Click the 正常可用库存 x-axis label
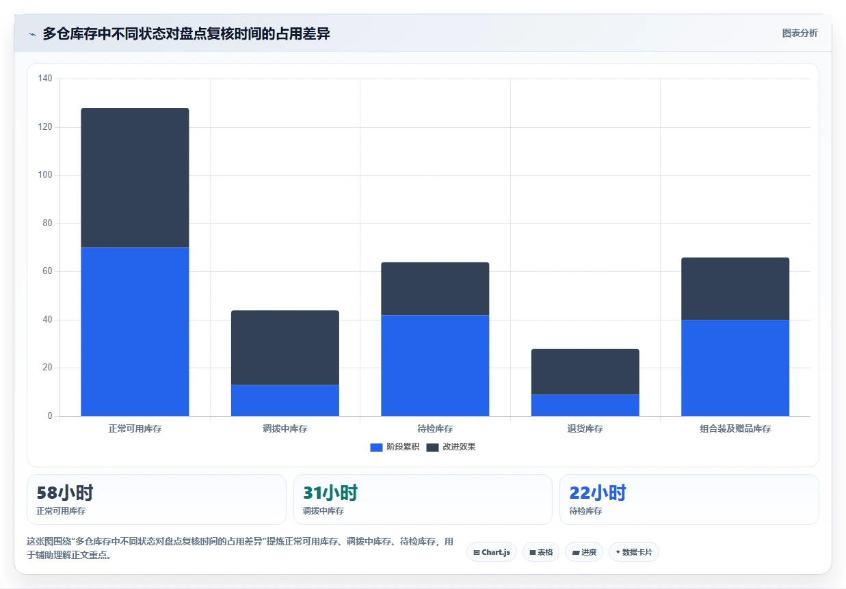 coord(135,429)
